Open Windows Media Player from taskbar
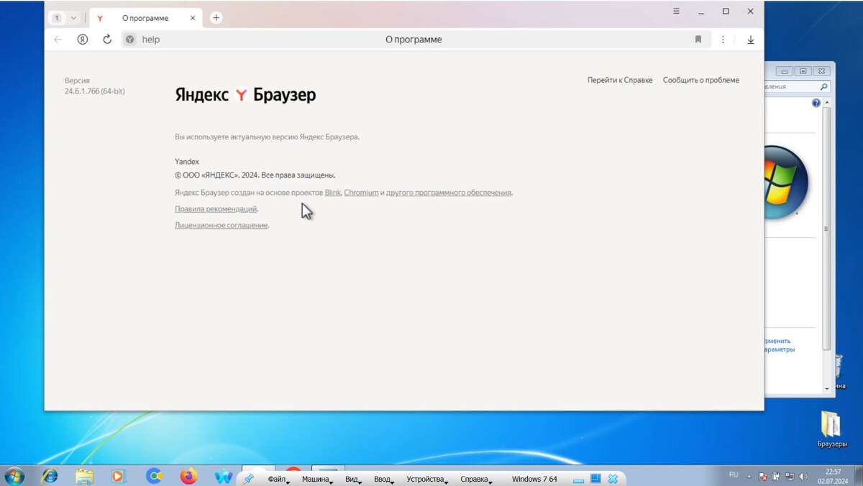The width and height of the screenshot is (863, 486). click(x=119, y=476)
